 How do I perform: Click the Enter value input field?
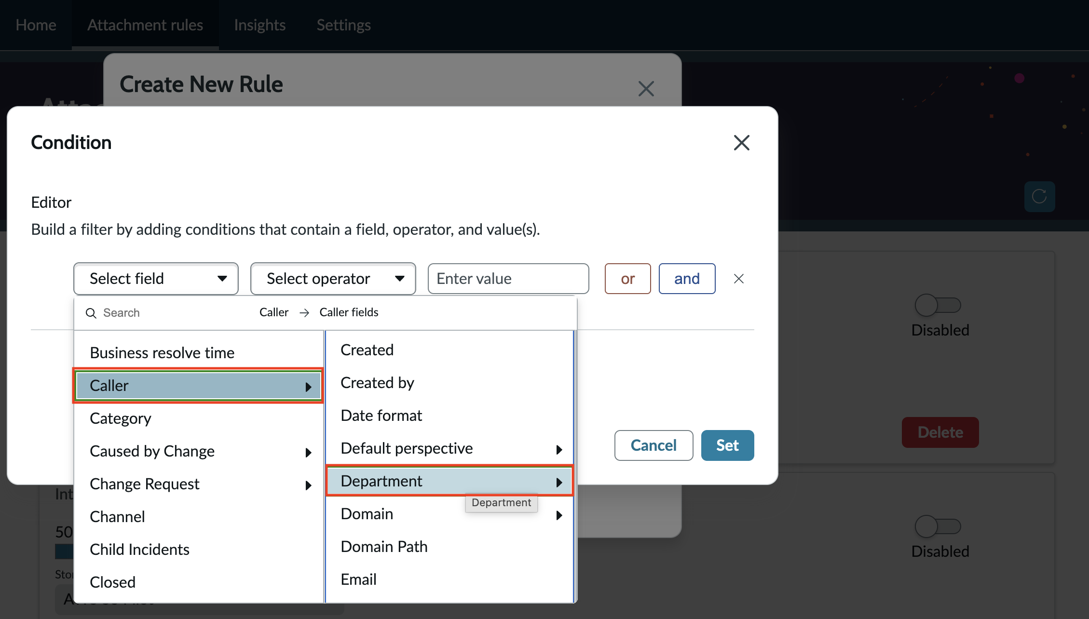(508, 279)
